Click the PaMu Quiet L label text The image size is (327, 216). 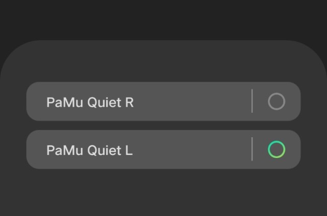(89, 150)
